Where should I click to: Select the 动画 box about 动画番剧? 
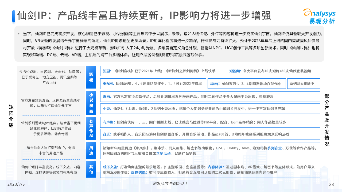247,83
